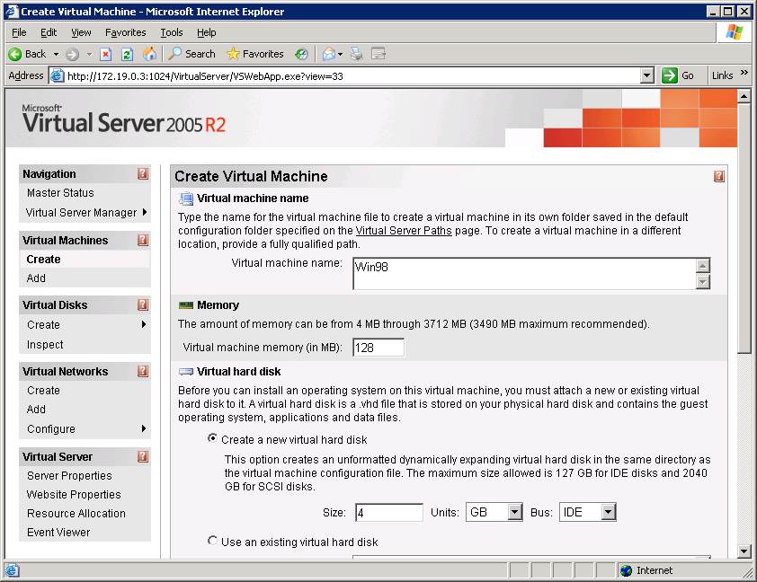757x582 pixels.
Task: Open help icon for Virtual Machines panel
Action: coord(143,240)
